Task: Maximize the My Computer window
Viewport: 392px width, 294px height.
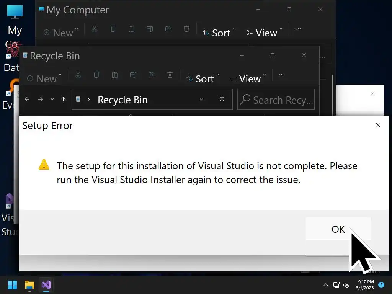Action: pos(289,9)
